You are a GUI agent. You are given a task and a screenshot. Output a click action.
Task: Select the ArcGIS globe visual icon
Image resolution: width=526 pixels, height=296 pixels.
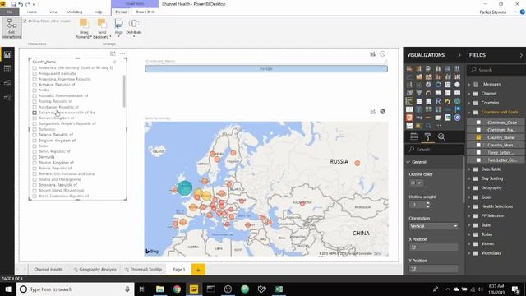[457, 101]
